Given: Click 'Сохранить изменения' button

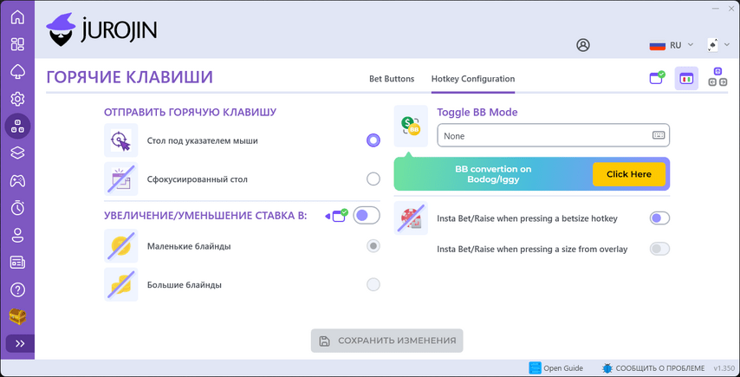Looking at the screenshot, I should pos(387,341).
